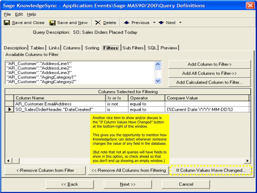Click the Next down arrow icon
This screenshot has width=257, height=193.
(x=161, y=22)
